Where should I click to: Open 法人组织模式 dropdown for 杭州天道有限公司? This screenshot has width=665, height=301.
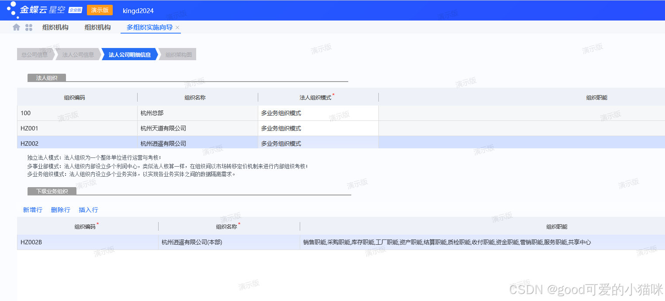coord(318,128)
